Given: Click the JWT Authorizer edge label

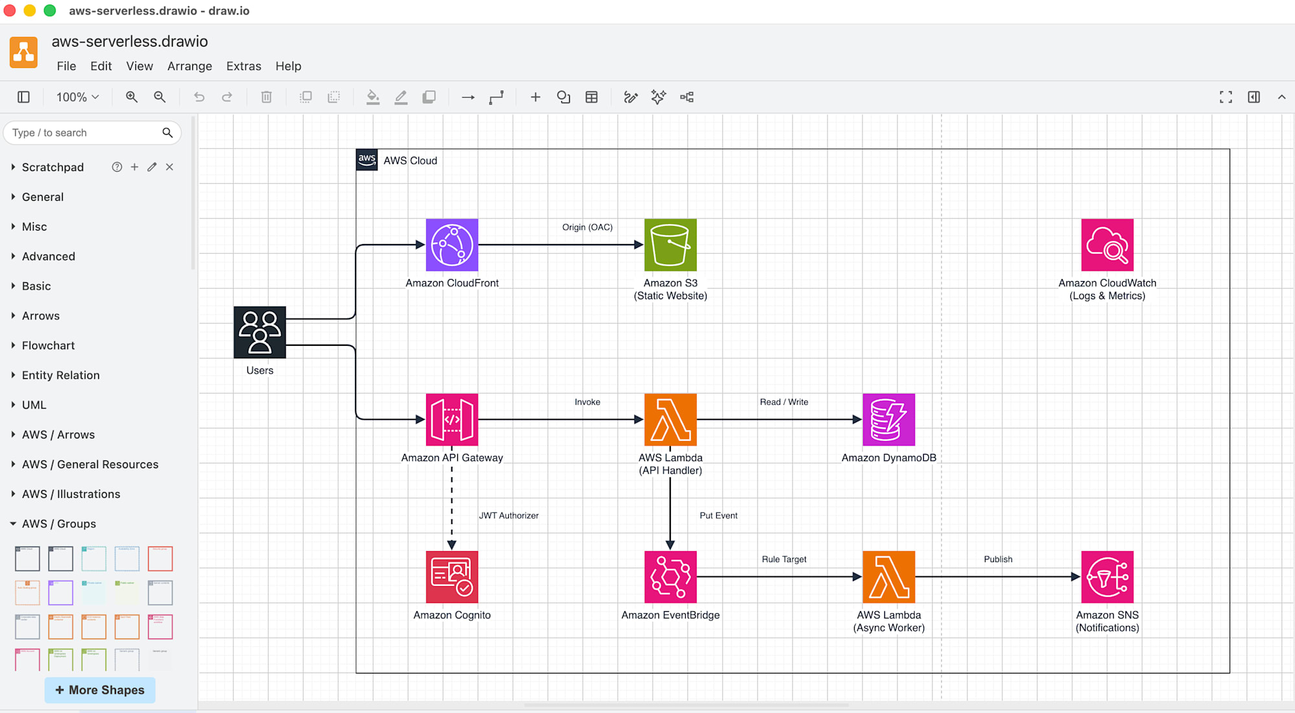Looking at the screenshot, I should click(x=509, y=515).
